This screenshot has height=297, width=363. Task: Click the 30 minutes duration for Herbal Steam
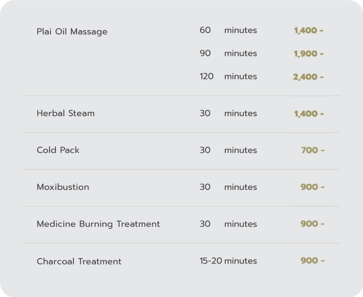[x=228, y=113]
